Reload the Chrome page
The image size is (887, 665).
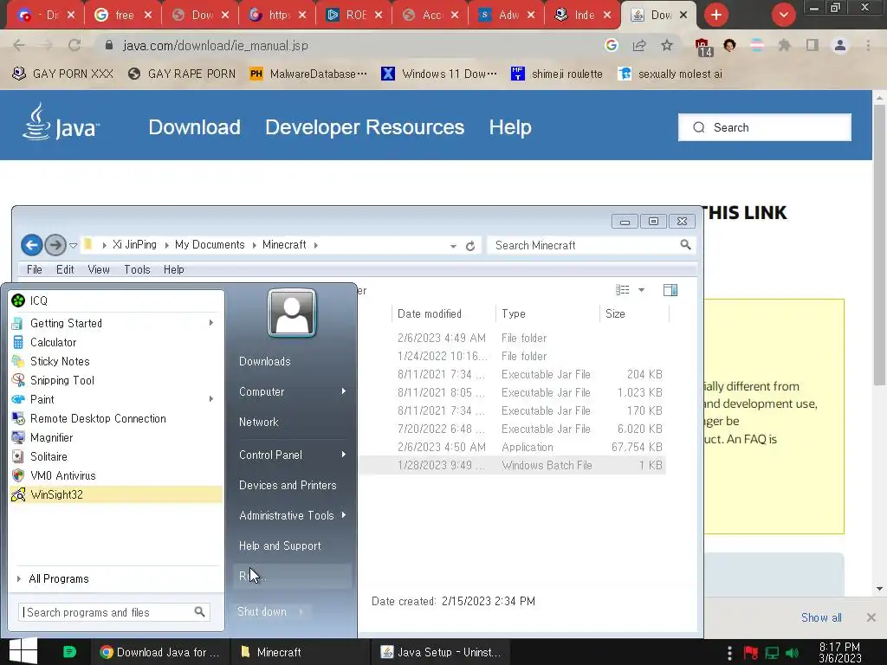[74, 45]
